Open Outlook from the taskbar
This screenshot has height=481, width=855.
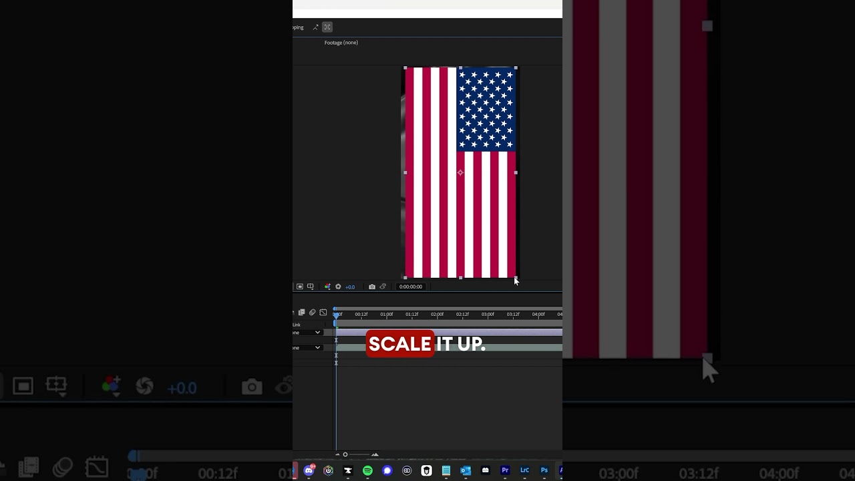point(466,471)
